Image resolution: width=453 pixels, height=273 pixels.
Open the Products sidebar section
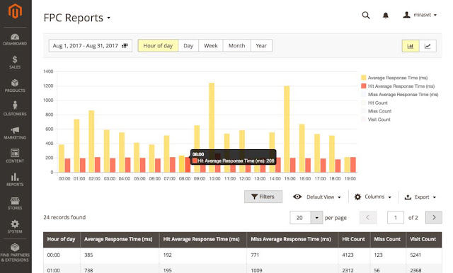[x=15, y=86]
